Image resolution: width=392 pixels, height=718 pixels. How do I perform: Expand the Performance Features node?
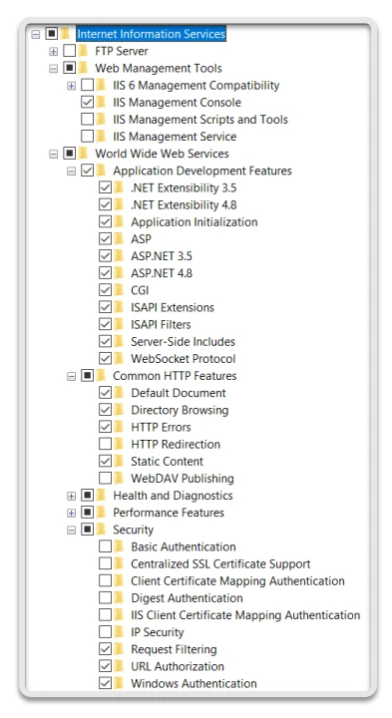click(x=72, y=513)
